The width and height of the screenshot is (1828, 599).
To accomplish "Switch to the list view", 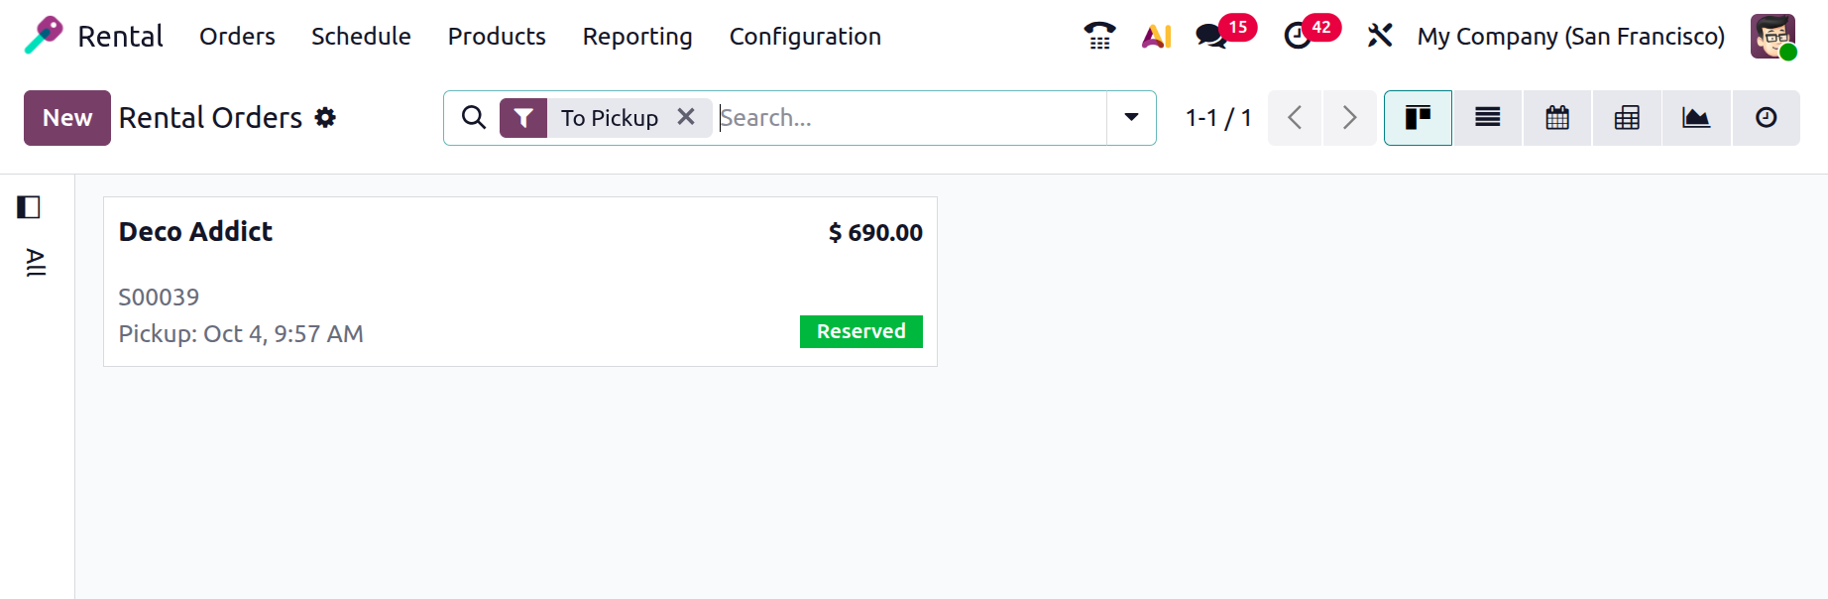I will click(x=1487, y=118).
